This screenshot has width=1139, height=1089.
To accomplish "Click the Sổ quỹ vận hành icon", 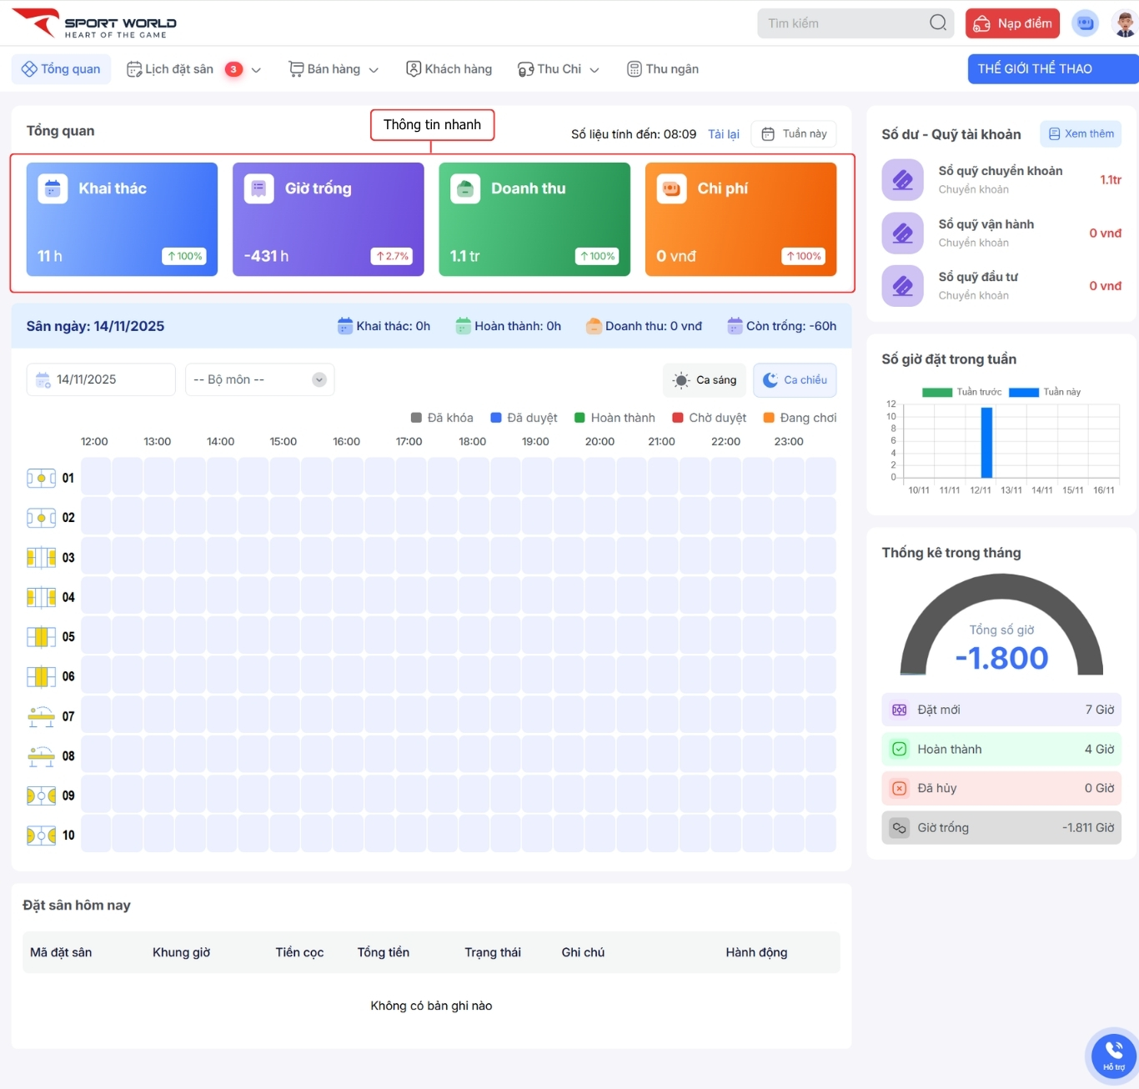I will 902,233.
